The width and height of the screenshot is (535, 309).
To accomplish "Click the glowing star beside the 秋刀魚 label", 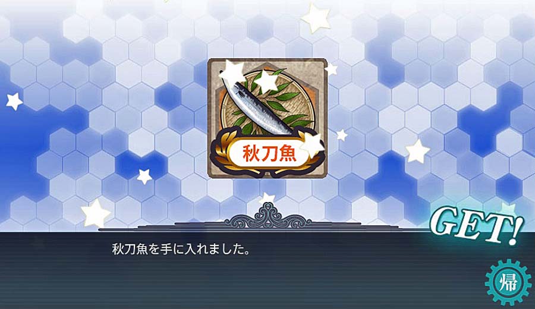I will pos(311,144).
